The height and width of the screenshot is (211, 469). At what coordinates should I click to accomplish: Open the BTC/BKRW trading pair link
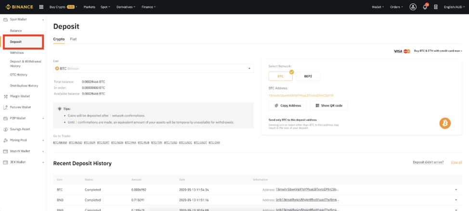pos(60,143)
